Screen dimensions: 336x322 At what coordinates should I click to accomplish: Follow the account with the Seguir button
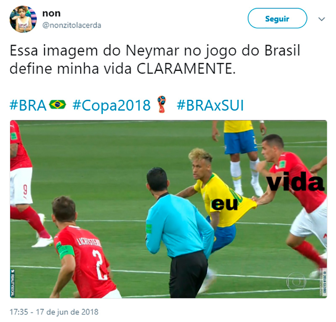point(277,18)
